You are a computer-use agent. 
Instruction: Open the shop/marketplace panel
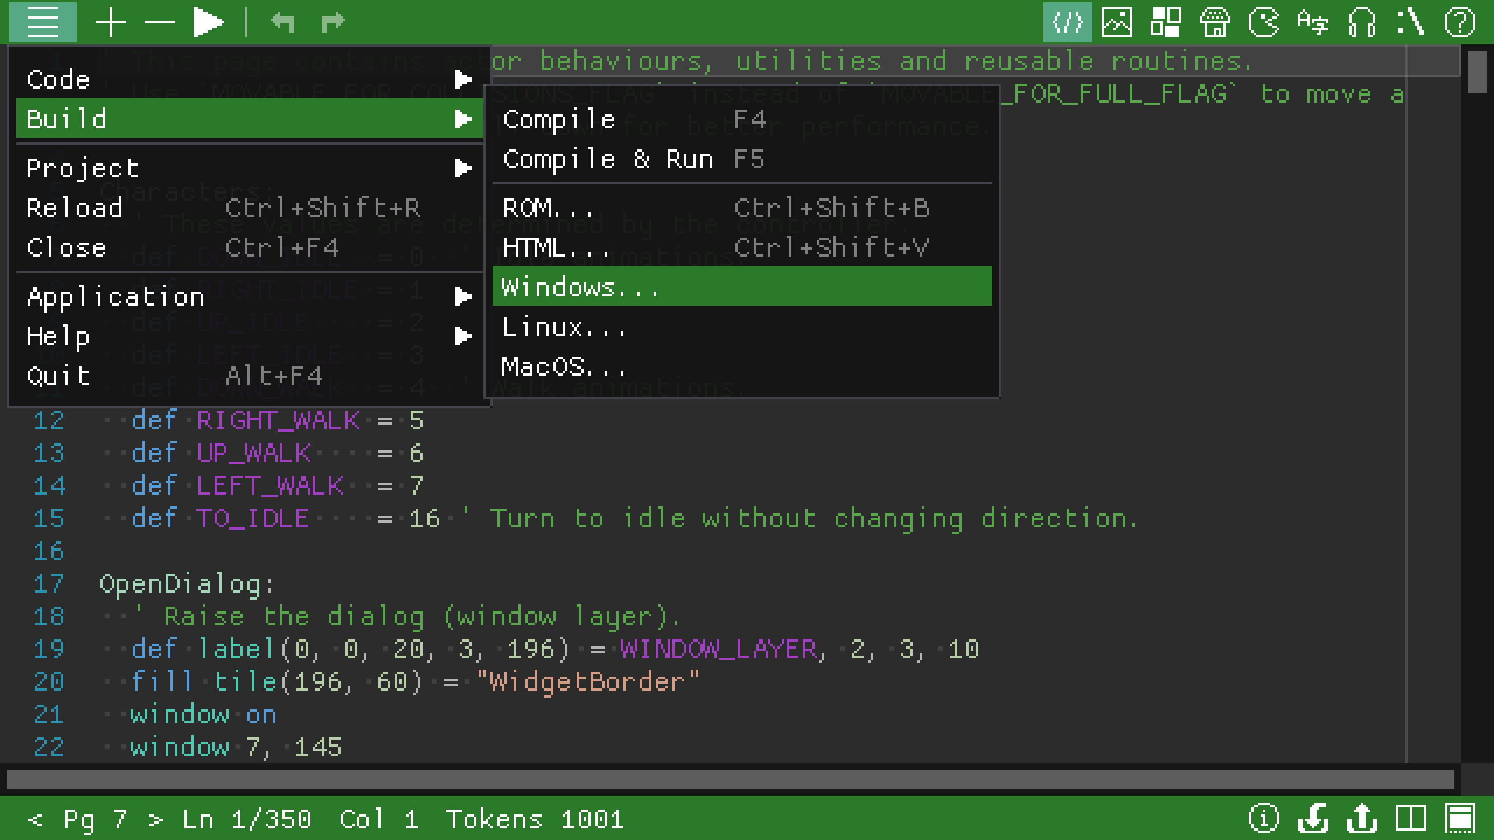tap(1216, 23)
